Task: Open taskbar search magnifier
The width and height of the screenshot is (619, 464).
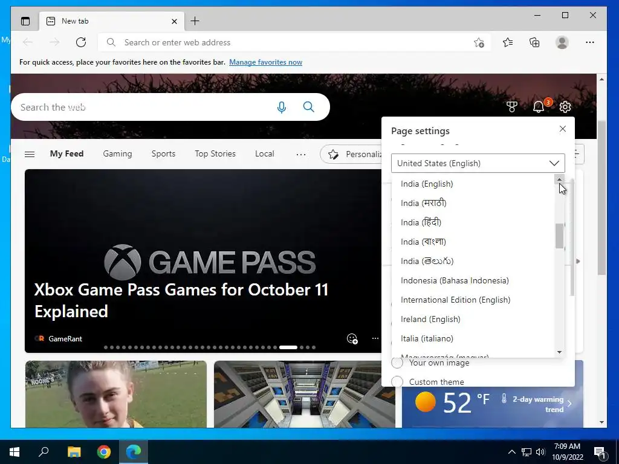Action: [x=44, y=452]
